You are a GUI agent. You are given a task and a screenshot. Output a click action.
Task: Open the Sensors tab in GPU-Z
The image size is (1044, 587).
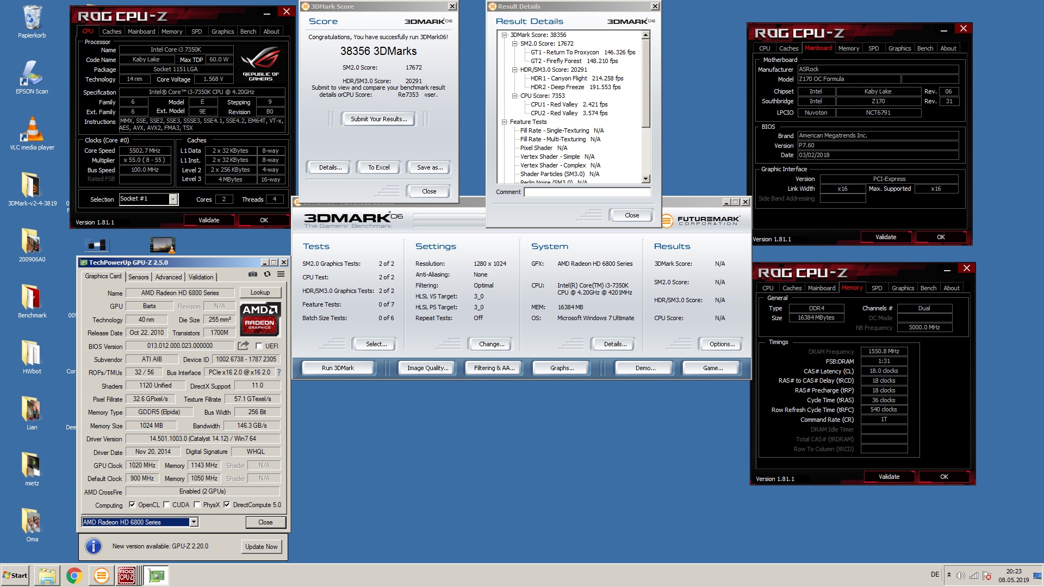[x=139, y=277]
